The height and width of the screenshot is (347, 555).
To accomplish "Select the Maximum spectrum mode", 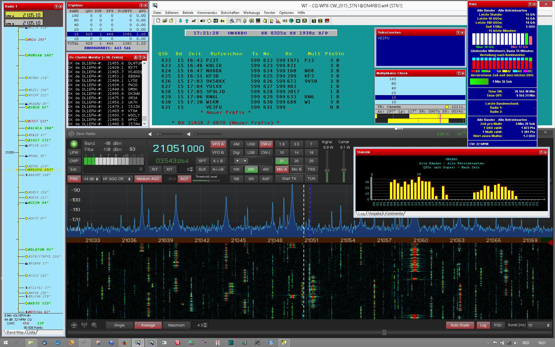I will point(176,325).
